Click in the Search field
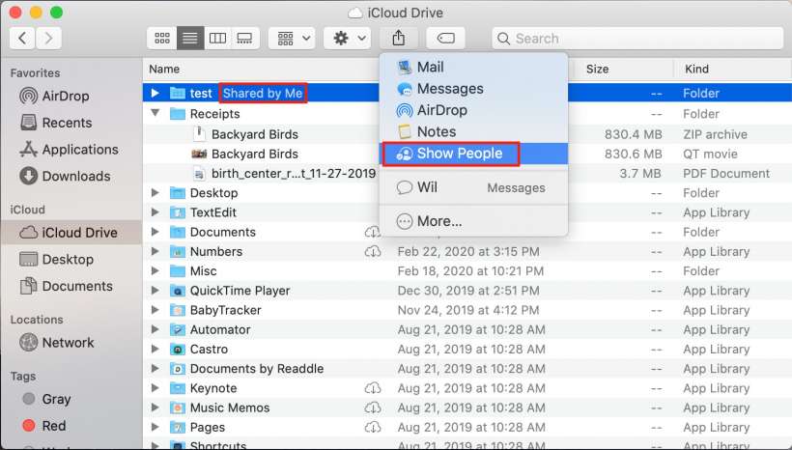Viewport: 792px width, 450px height. pyautogui.click(x=637, y=39)
